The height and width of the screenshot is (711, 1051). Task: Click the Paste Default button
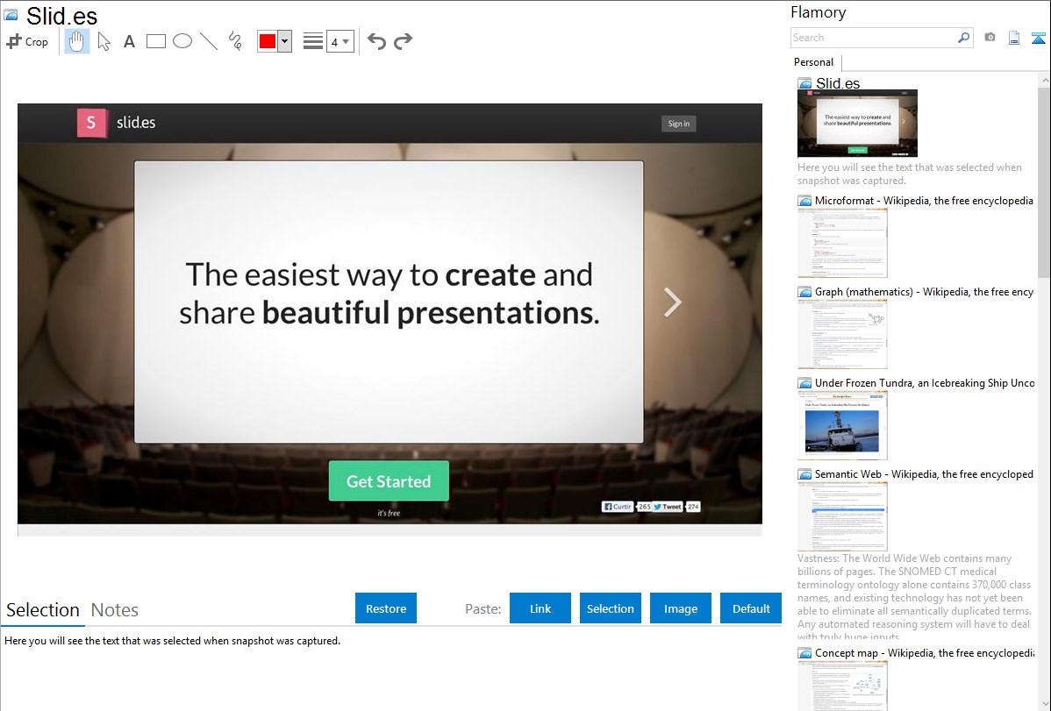[751, 608]
